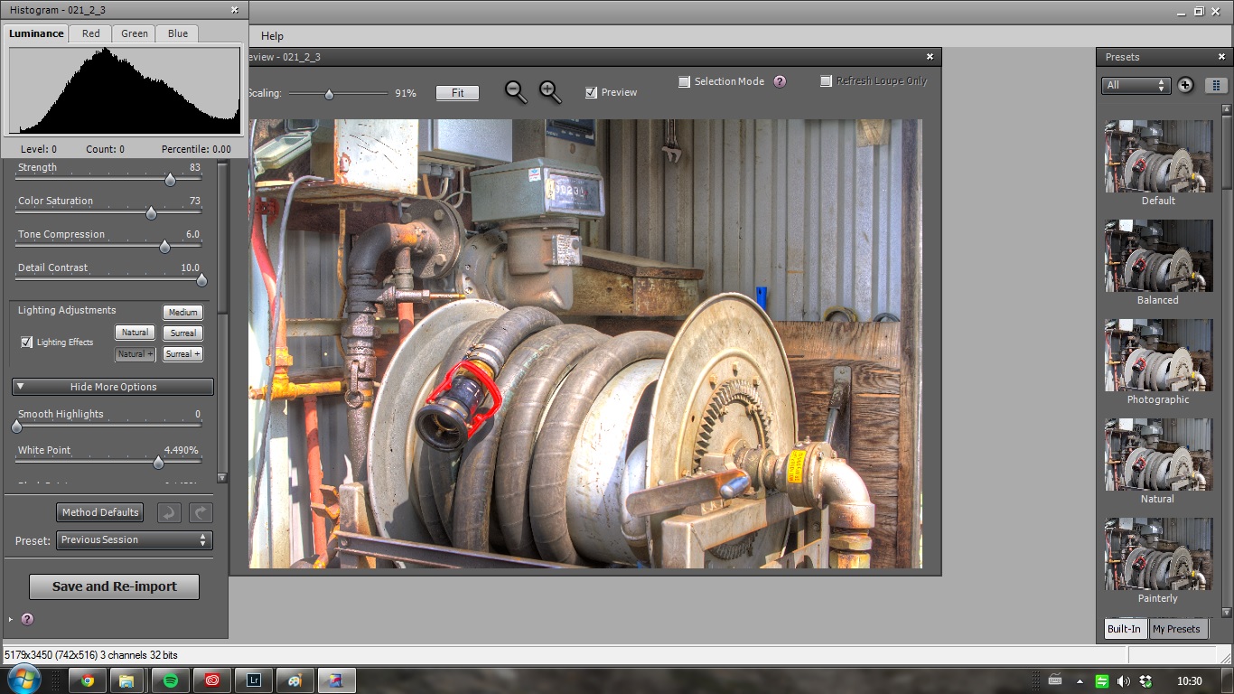Viewport: 1234px width, 694px height.
Task: Switch to the Red histogram tab
Action: pos(91,33)
